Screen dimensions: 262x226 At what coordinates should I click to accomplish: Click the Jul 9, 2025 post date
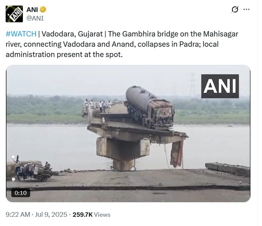point(51,214)
